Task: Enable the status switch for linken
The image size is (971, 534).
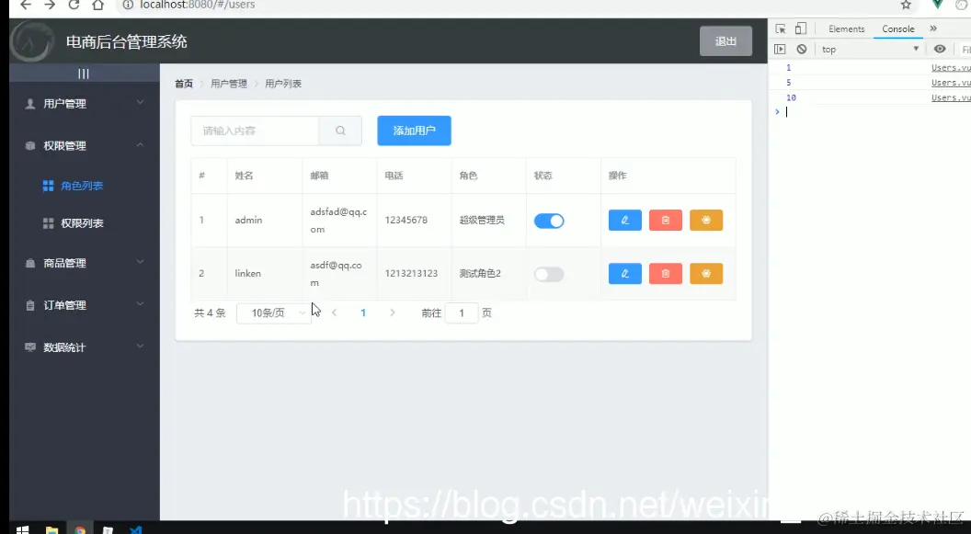Action: pos(549,273)
